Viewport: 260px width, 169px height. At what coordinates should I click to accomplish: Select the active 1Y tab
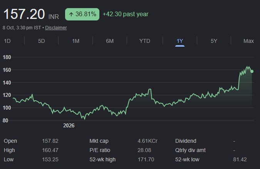[x=180, y=41]
